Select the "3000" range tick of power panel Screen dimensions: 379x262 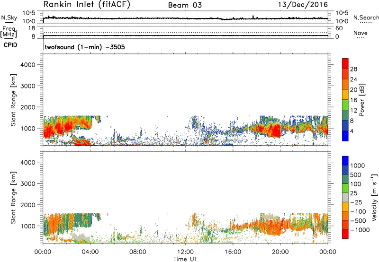[x=28, y=86]
